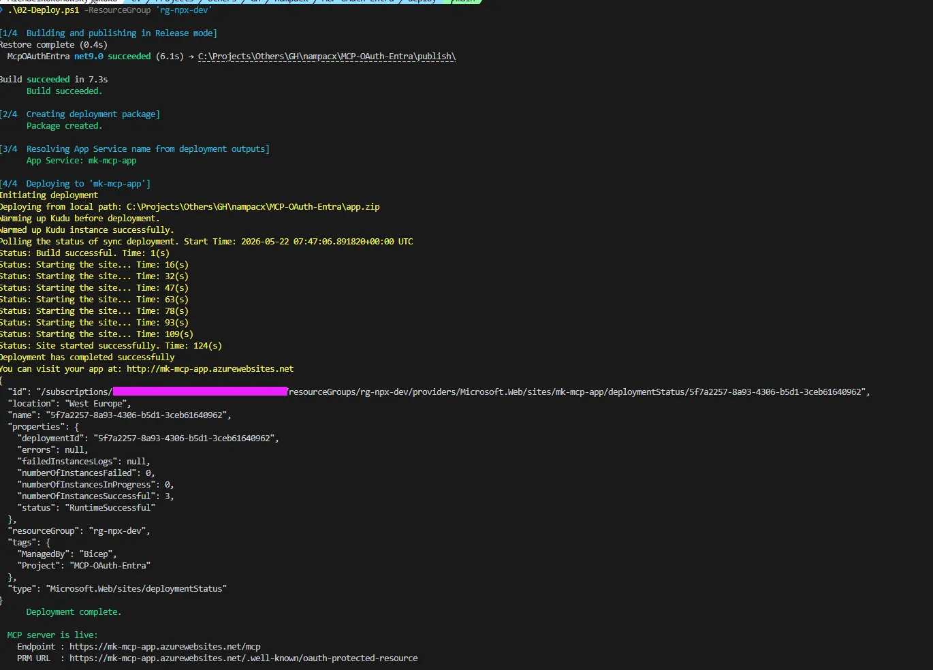Click the "Starting the site... Time: 93(s)" line
This screenshot has height=670, width=933.
point(94,323)
